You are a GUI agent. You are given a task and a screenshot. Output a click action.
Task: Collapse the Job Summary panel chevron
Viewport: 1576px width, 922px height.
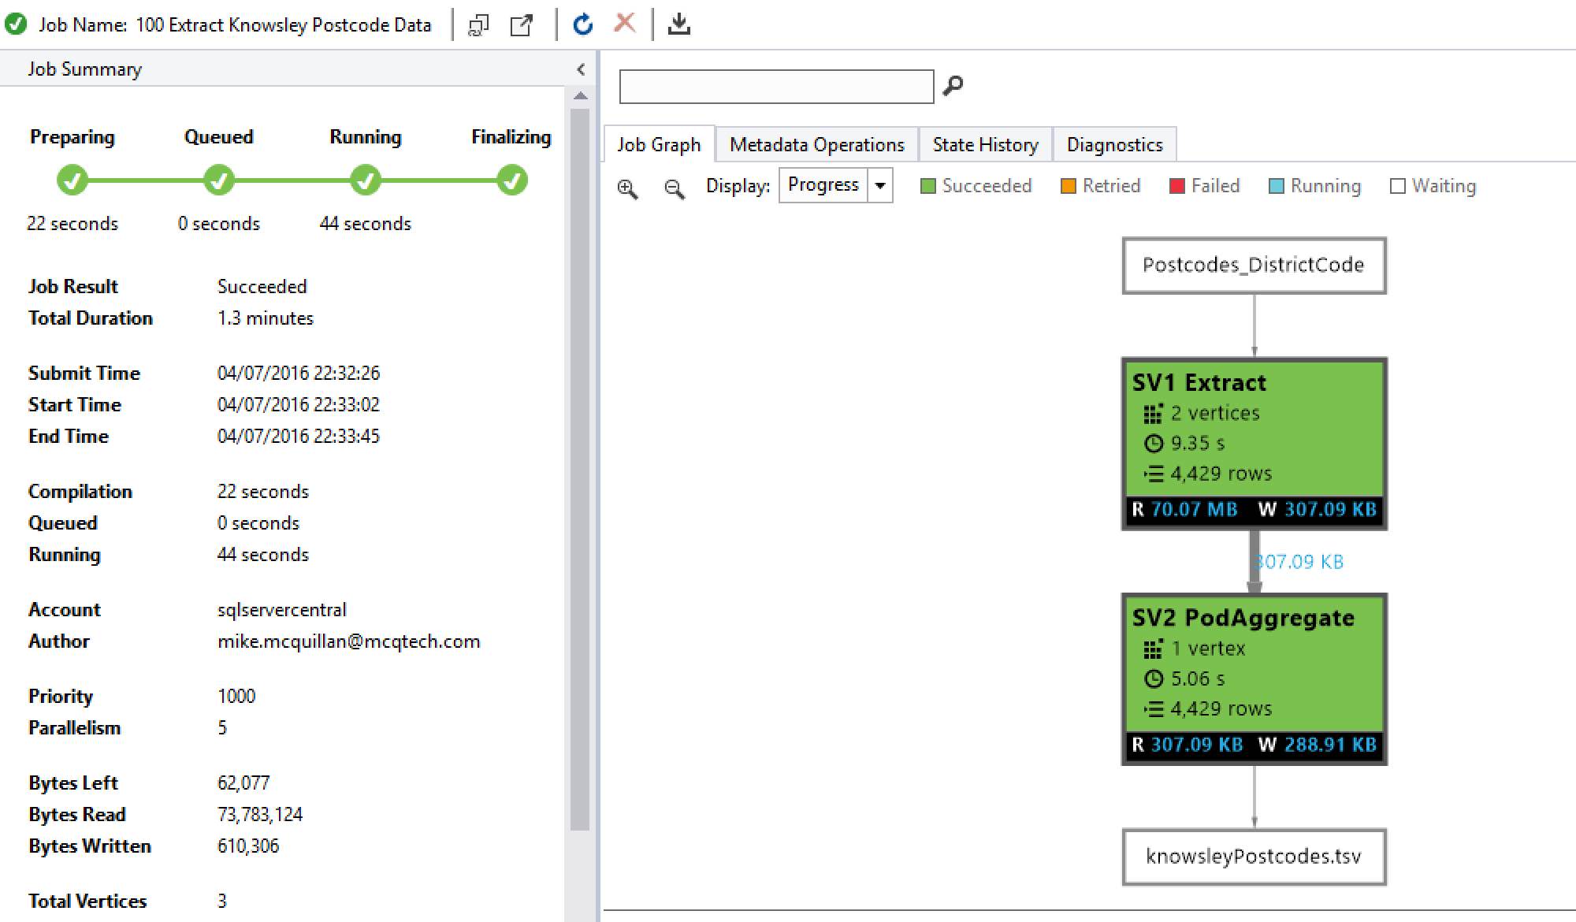[x=581, y=69]
